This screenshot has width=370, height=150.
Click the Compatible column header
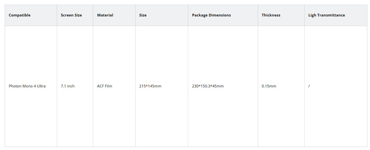click(x=20, y=15)
